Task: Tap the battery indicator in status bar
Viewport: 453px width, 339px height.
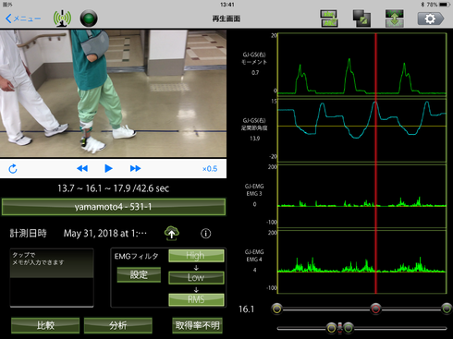Action: (x=445, y=5)
